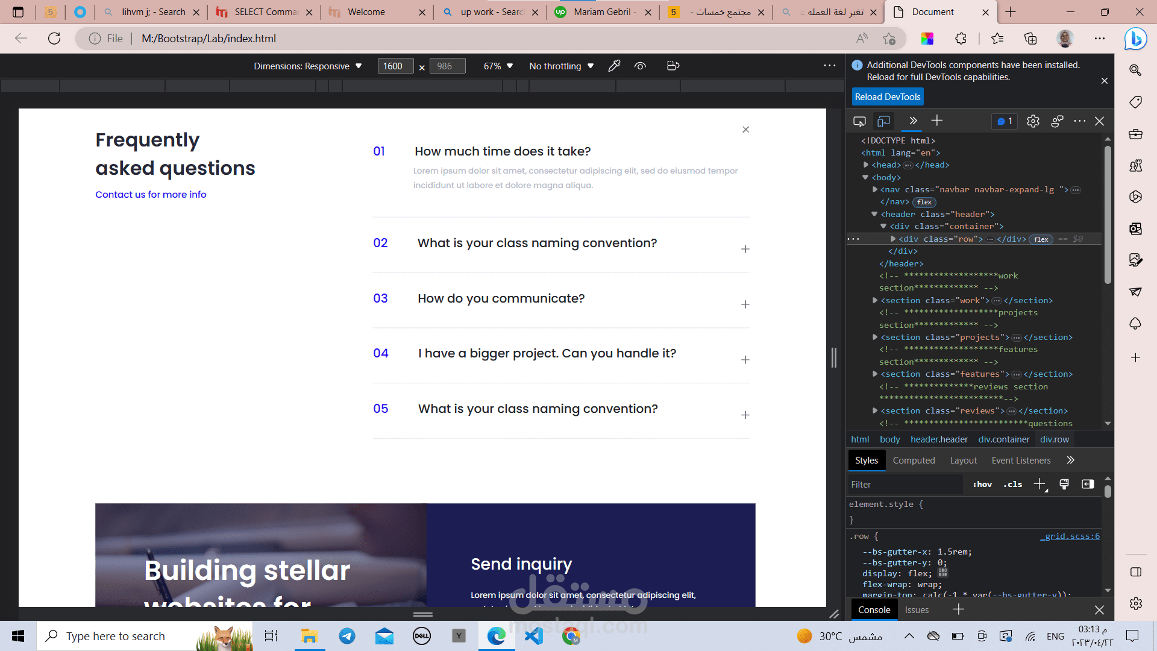This screenshot has height=651, width=1157.
Task: Click the rotate screen icon
Action: (x=673, y=66)
